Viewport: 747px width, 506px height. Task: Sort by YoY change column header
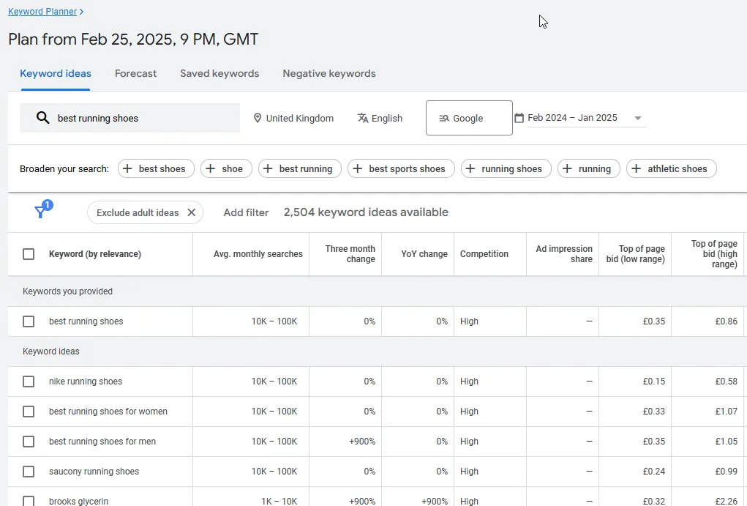click(x=424, y=253)
